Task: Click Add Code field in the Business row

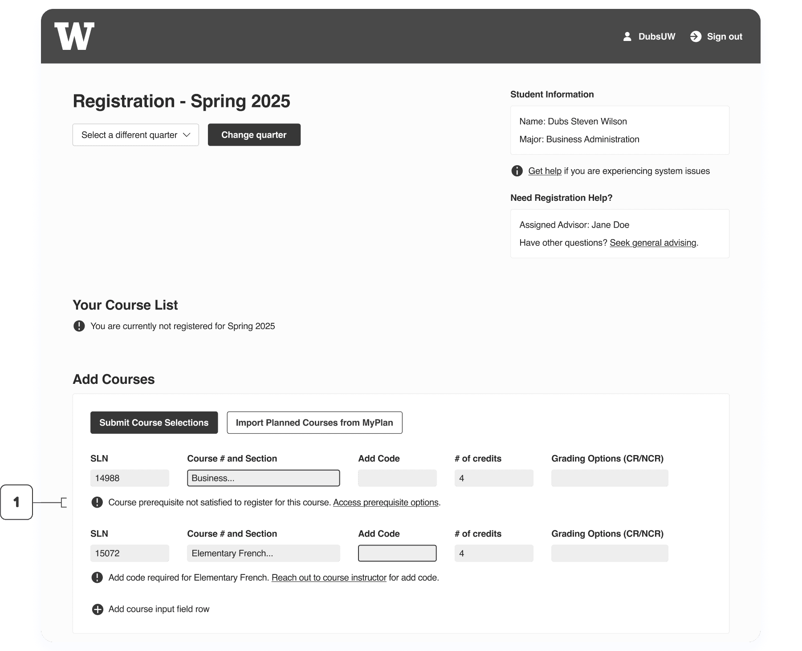Action: point(397,478)
